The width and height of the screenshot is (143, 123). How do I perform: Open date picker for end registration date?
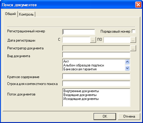[x=133, y=40]
